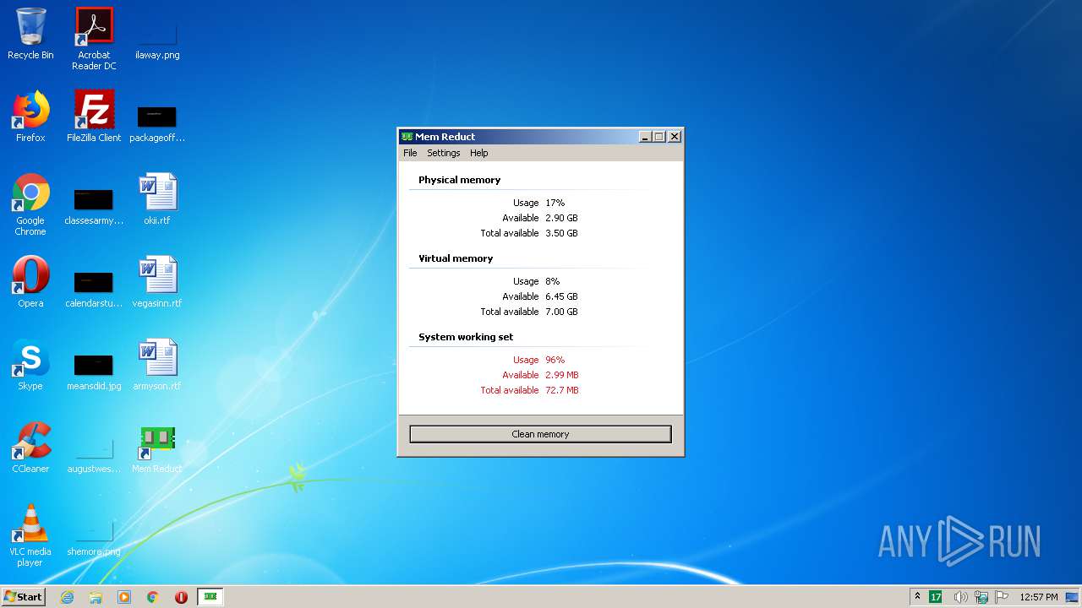Open Google Chrome desktop shortcut
Screen dimensions: 1082x608
(30, 204)
